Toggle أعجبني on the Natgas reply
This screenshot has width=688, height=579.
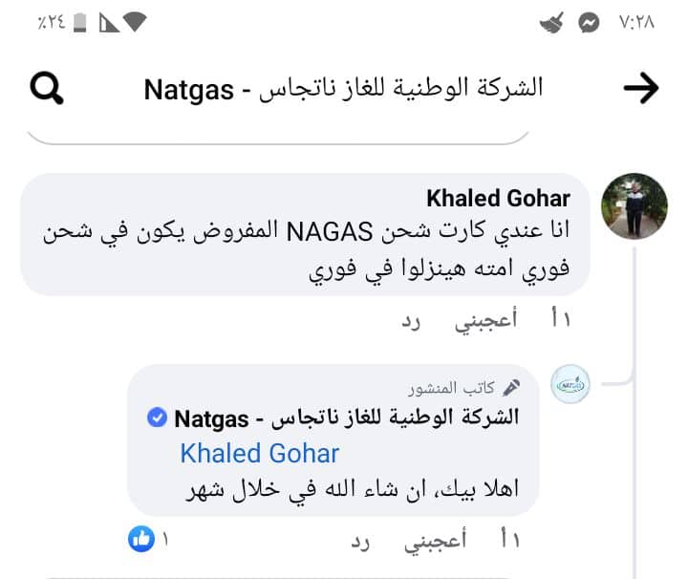pyautogui.click(x=437, y=541)
